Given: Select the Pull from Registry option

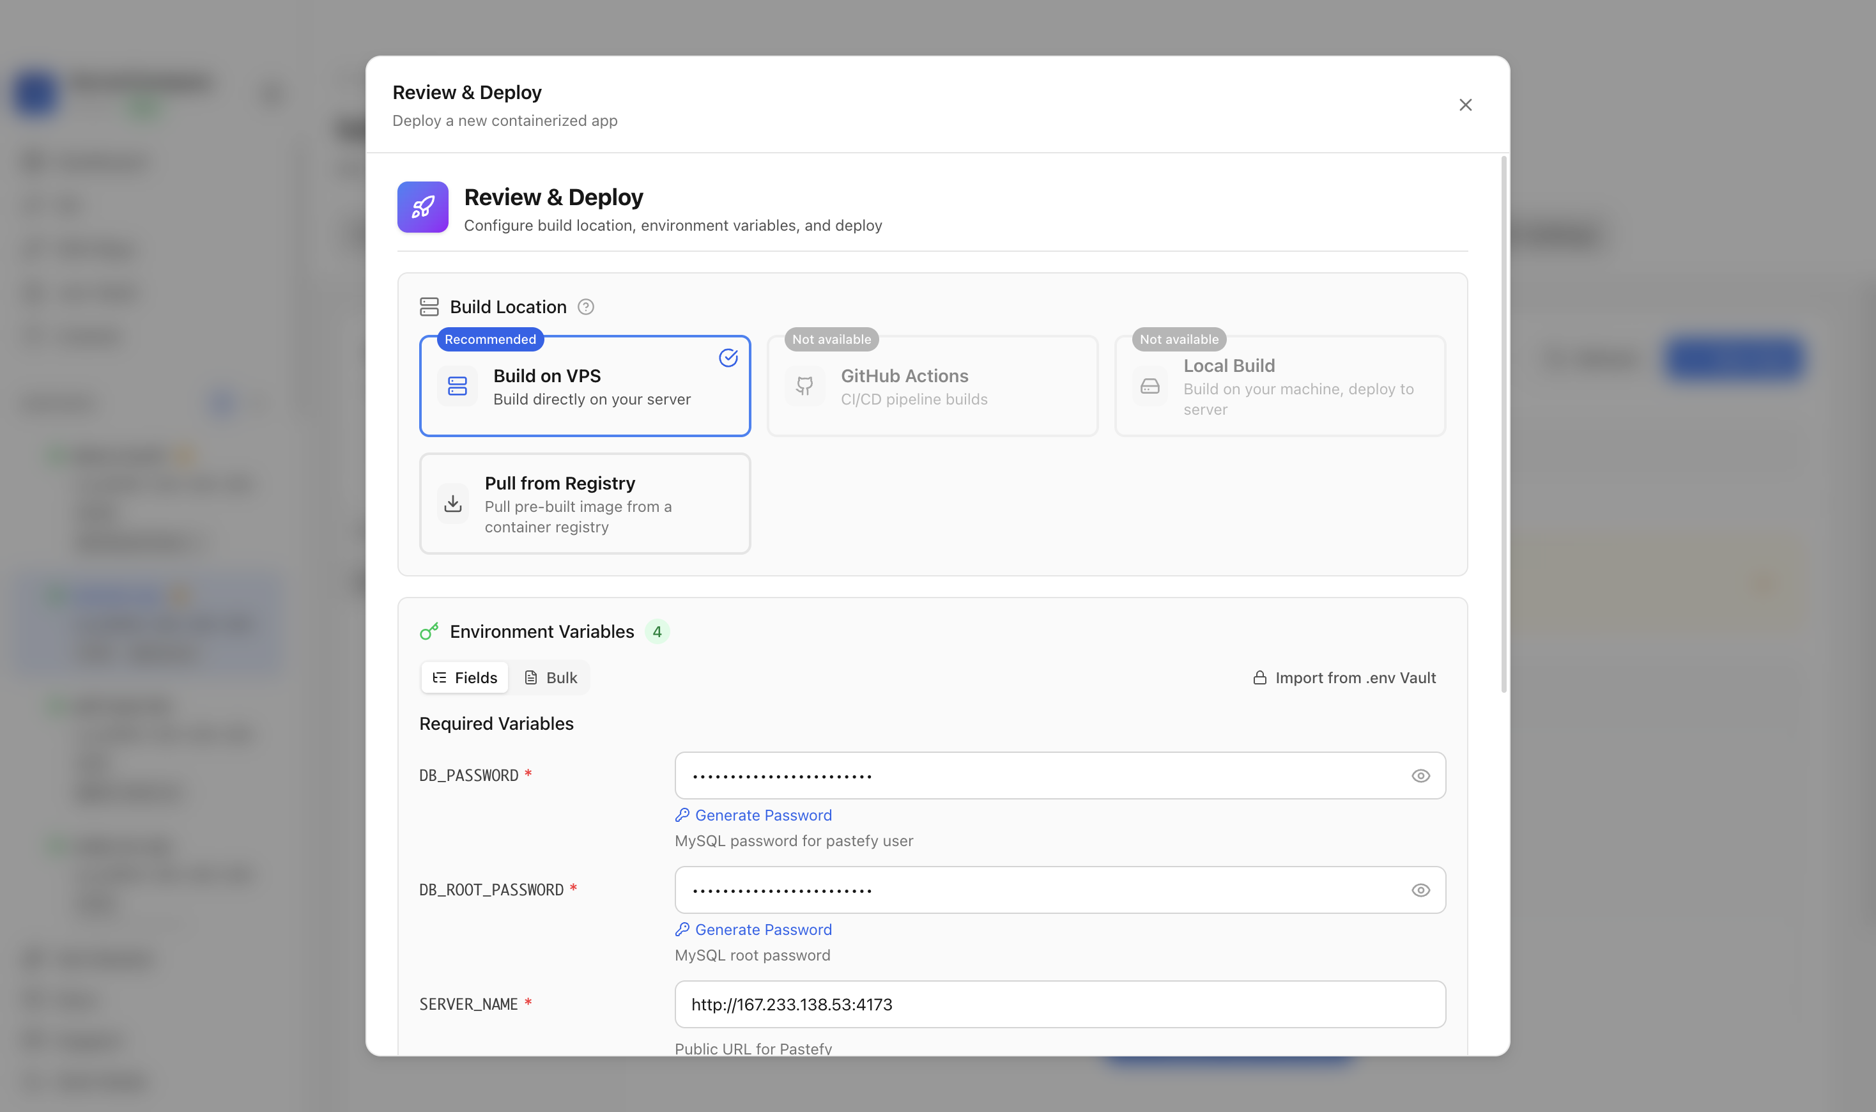Looking at the screenshot, I should [x=585, y=504].
